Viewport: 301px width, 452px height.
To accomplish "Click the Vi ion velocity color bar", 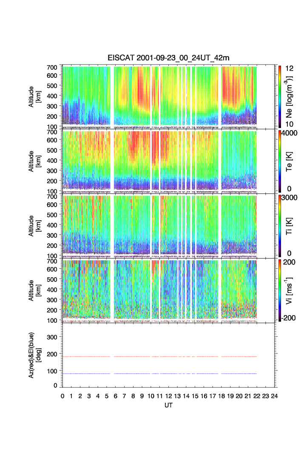I will (x=281, y=290).
